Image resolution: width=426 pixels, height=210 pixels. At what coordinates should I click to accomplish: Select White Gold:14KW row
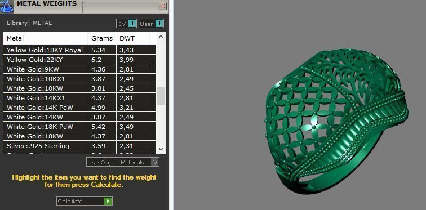tap(79, 117)
